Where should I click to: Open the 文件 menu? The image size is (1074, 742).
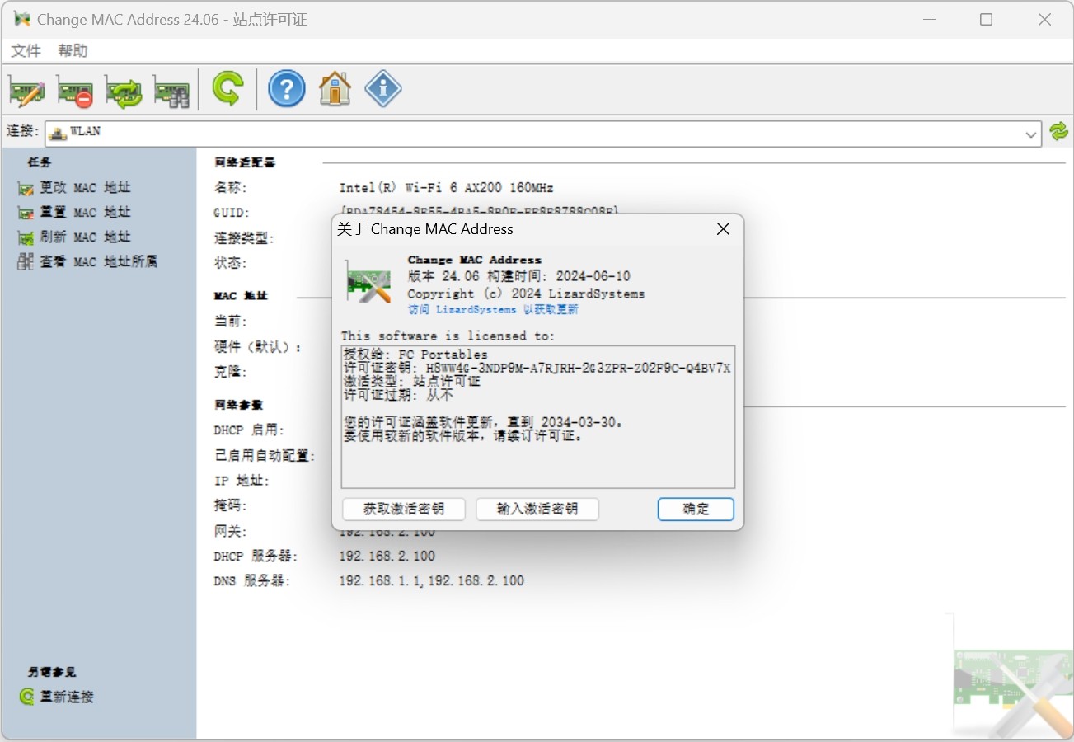[26, 51]
